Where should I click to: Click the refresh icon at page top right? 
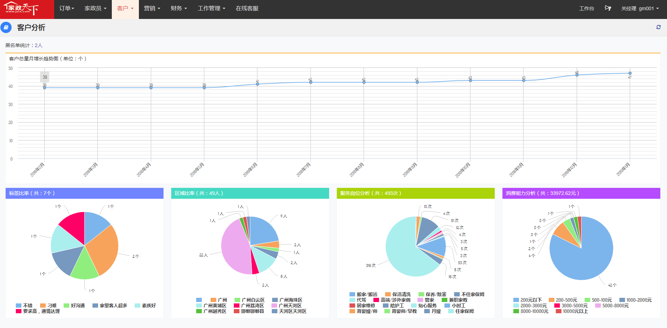point(658,27)
